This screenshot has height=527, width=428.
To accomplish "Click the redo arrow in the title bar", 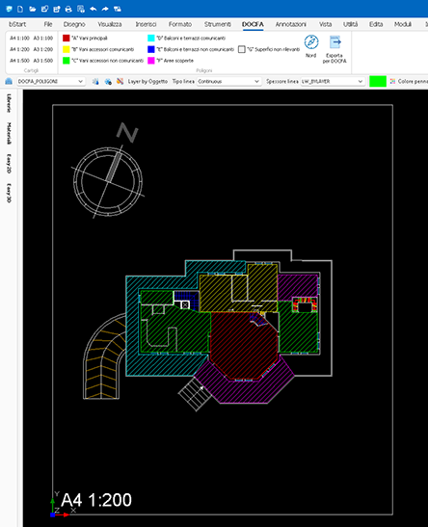I will coord(105,9).
